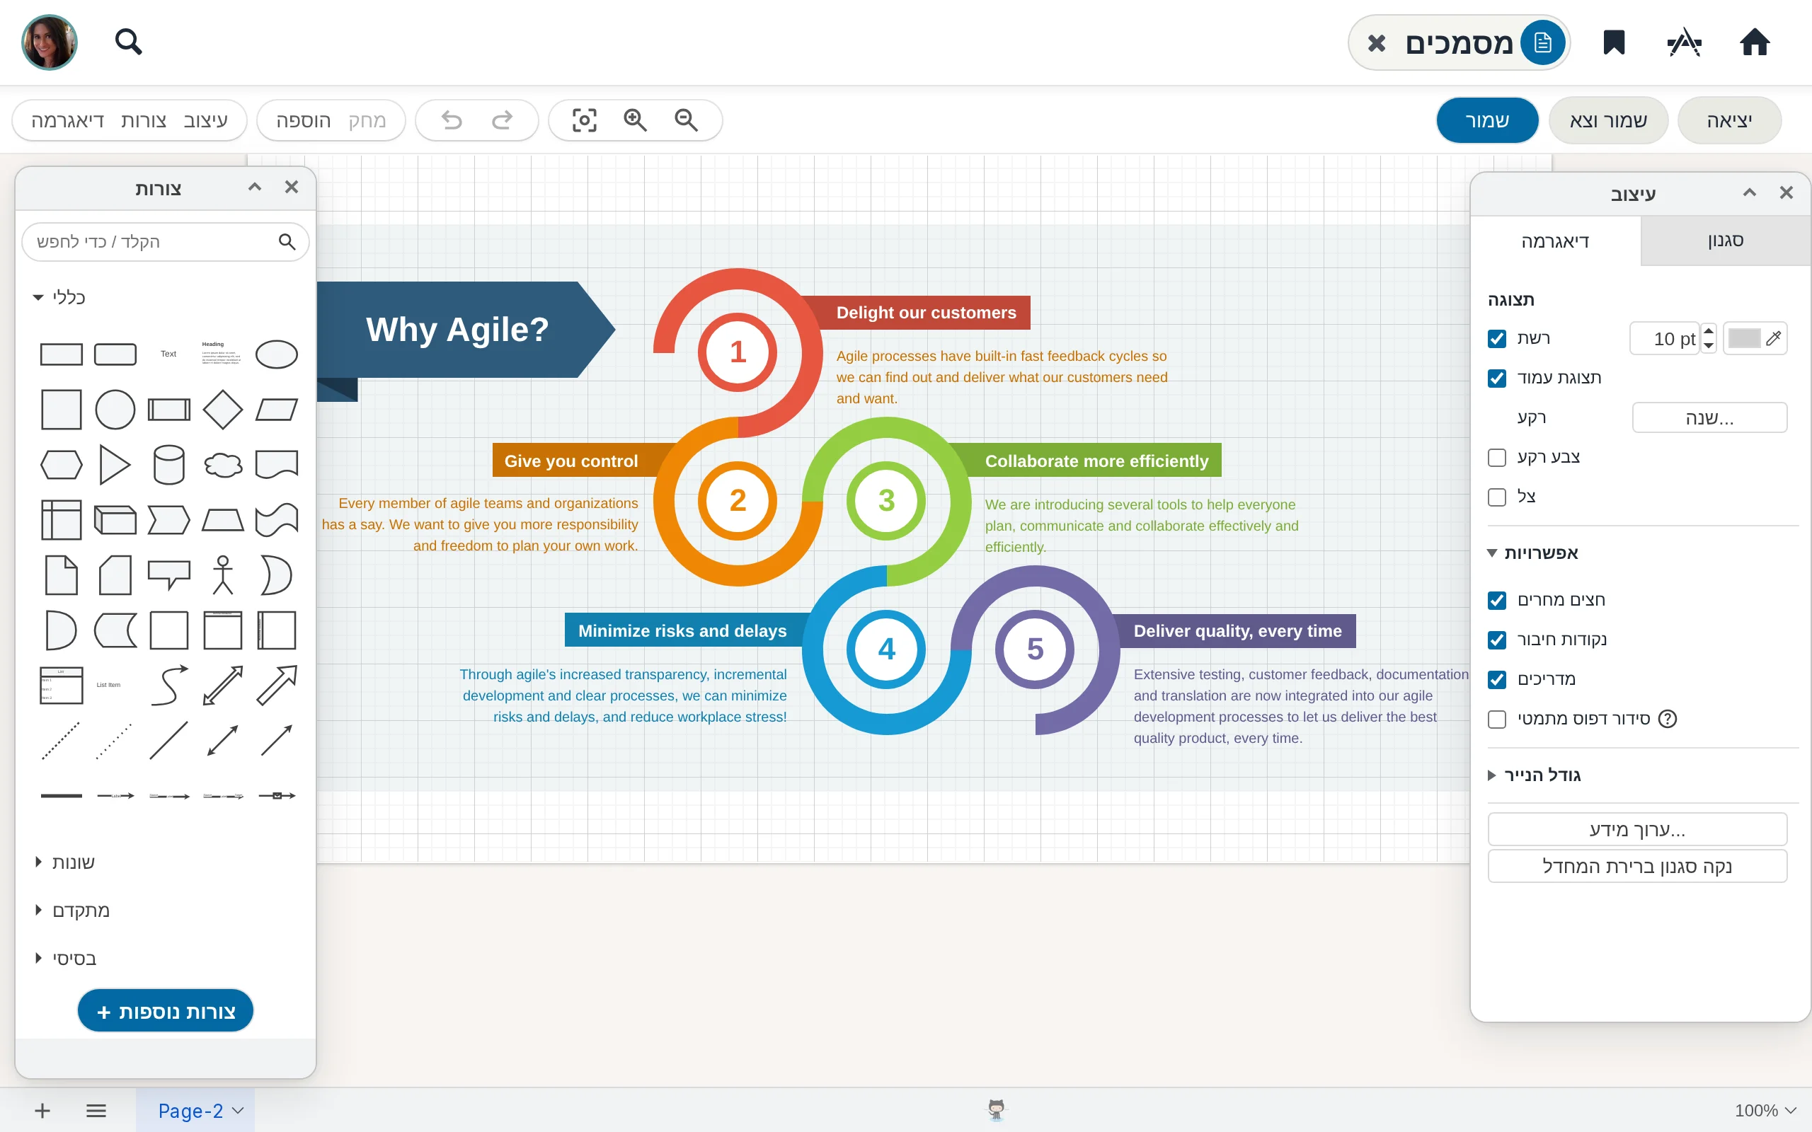Enable the צל shadow checkbox

tap(1497, 497)
